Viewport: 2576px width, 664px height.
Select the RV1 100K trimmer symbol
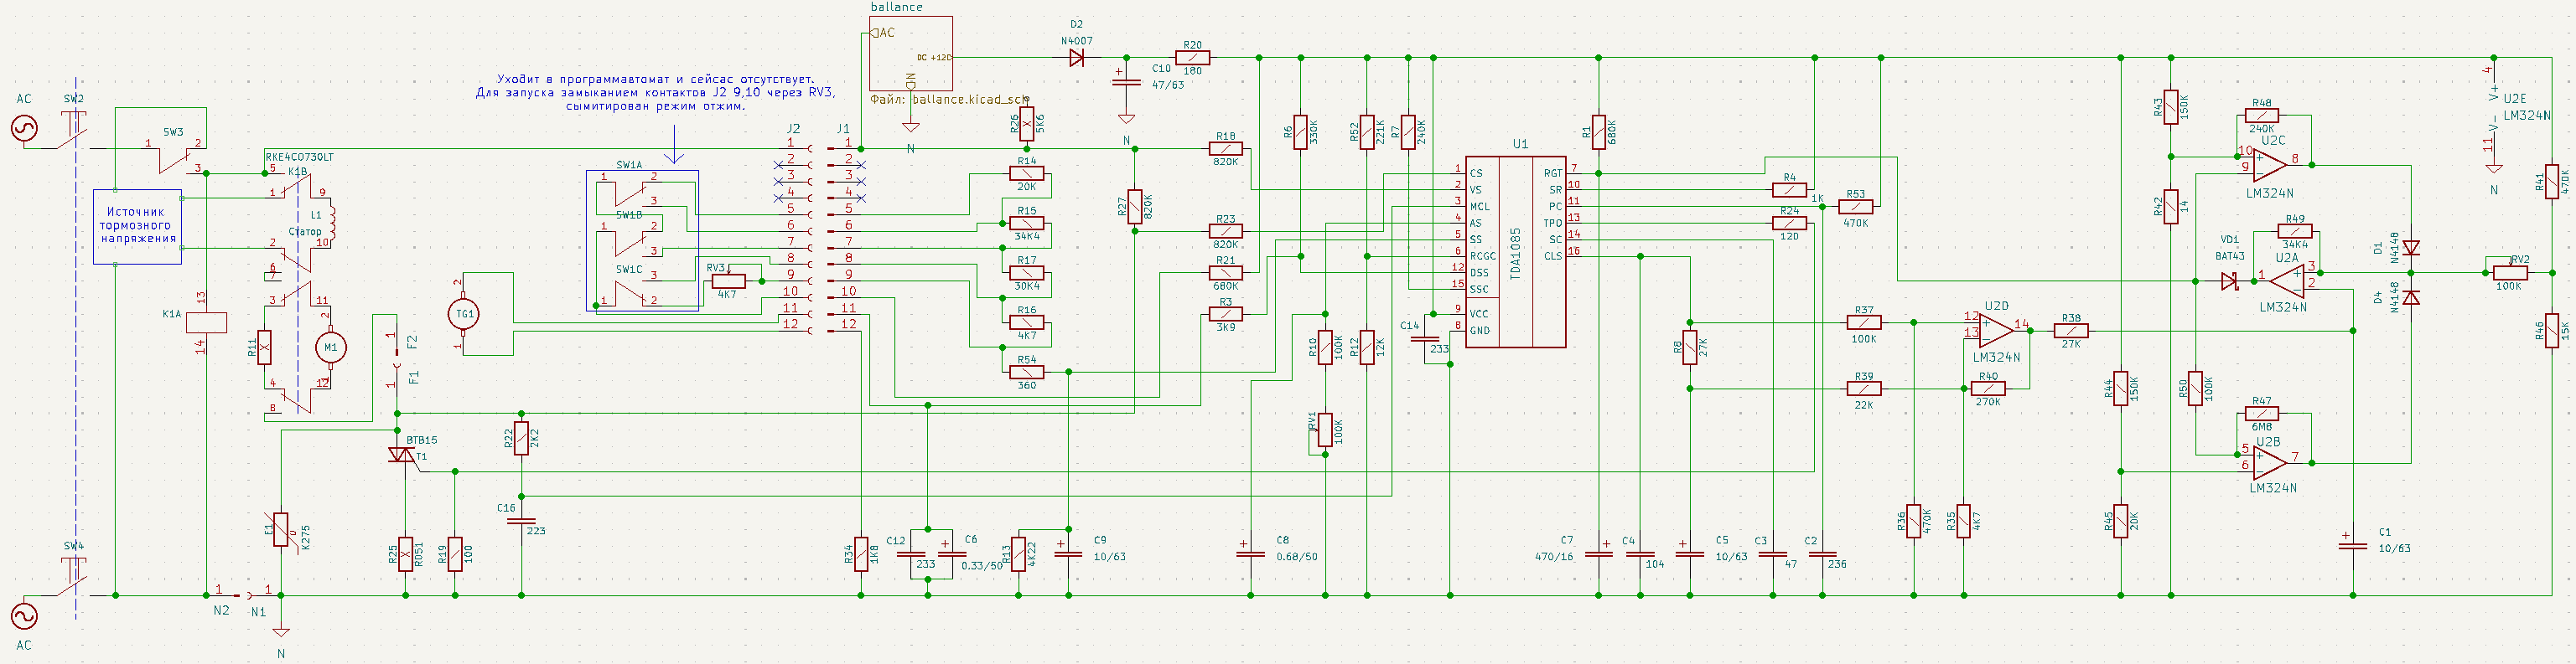[x=1323, y=430]
